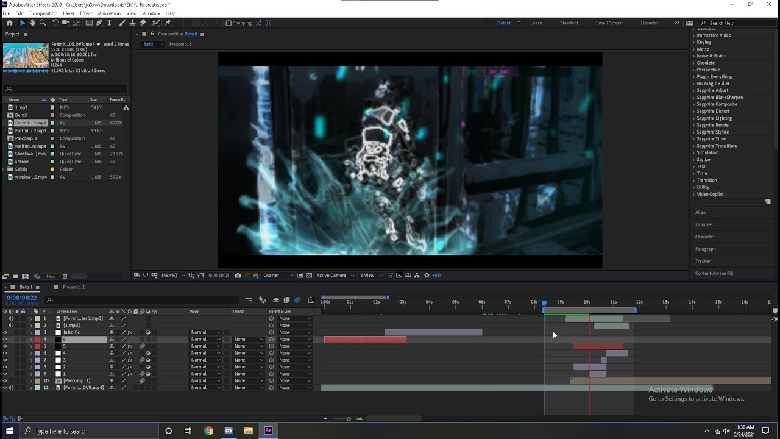Image resolution: width=780 pixels, height=439 pixels.
Task: Select the Home icon in the toolbar
Action: (9, 23)
